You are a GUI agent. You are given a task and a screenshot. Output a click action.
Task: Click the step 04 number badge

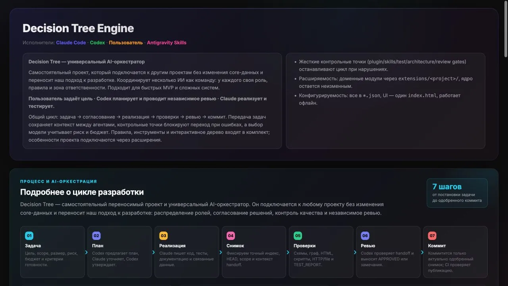pos(231,236)
